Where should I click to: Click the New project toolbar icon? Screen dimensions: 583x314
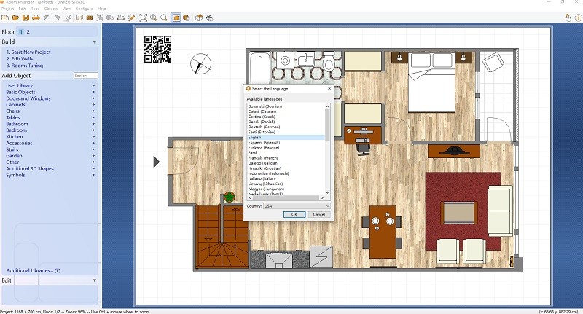[5, 17]
